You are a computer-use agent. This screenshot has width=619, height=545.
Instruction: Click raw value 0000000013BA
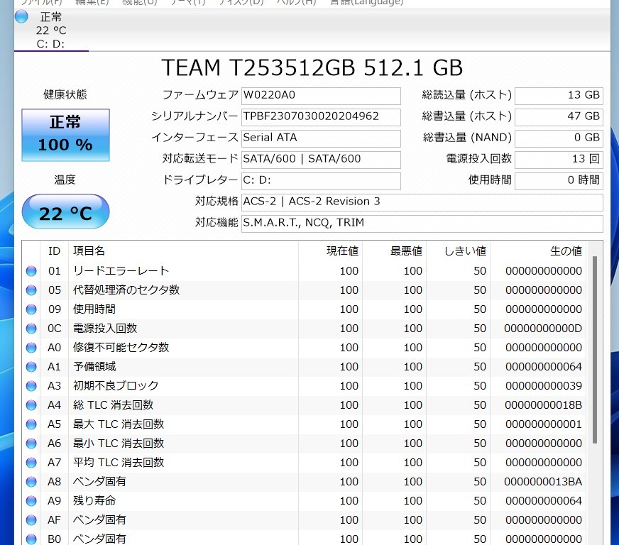[x=543, y=481]
